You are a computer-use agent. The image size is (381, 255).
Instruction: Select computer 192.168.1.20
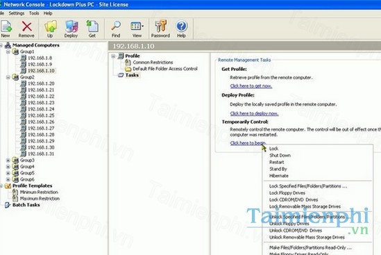(x=41, y=83)
